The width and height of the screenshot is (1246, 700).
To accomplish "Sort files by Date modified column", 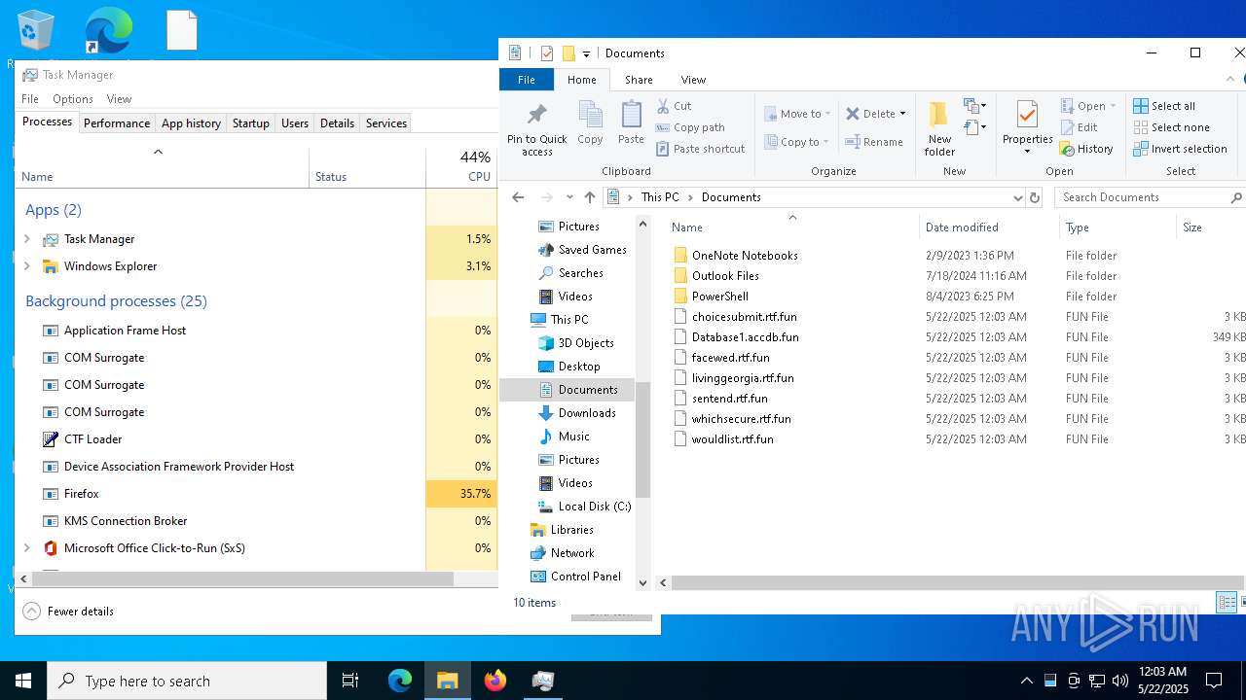I will (x=988, y=227).
